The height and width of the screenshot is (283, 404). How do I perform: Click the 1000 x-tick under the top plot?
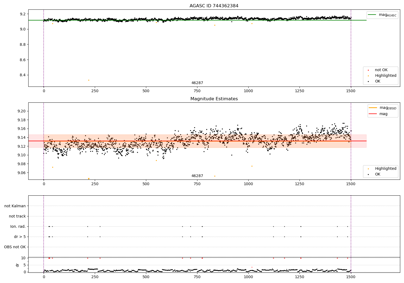click(x=248, y=91)
